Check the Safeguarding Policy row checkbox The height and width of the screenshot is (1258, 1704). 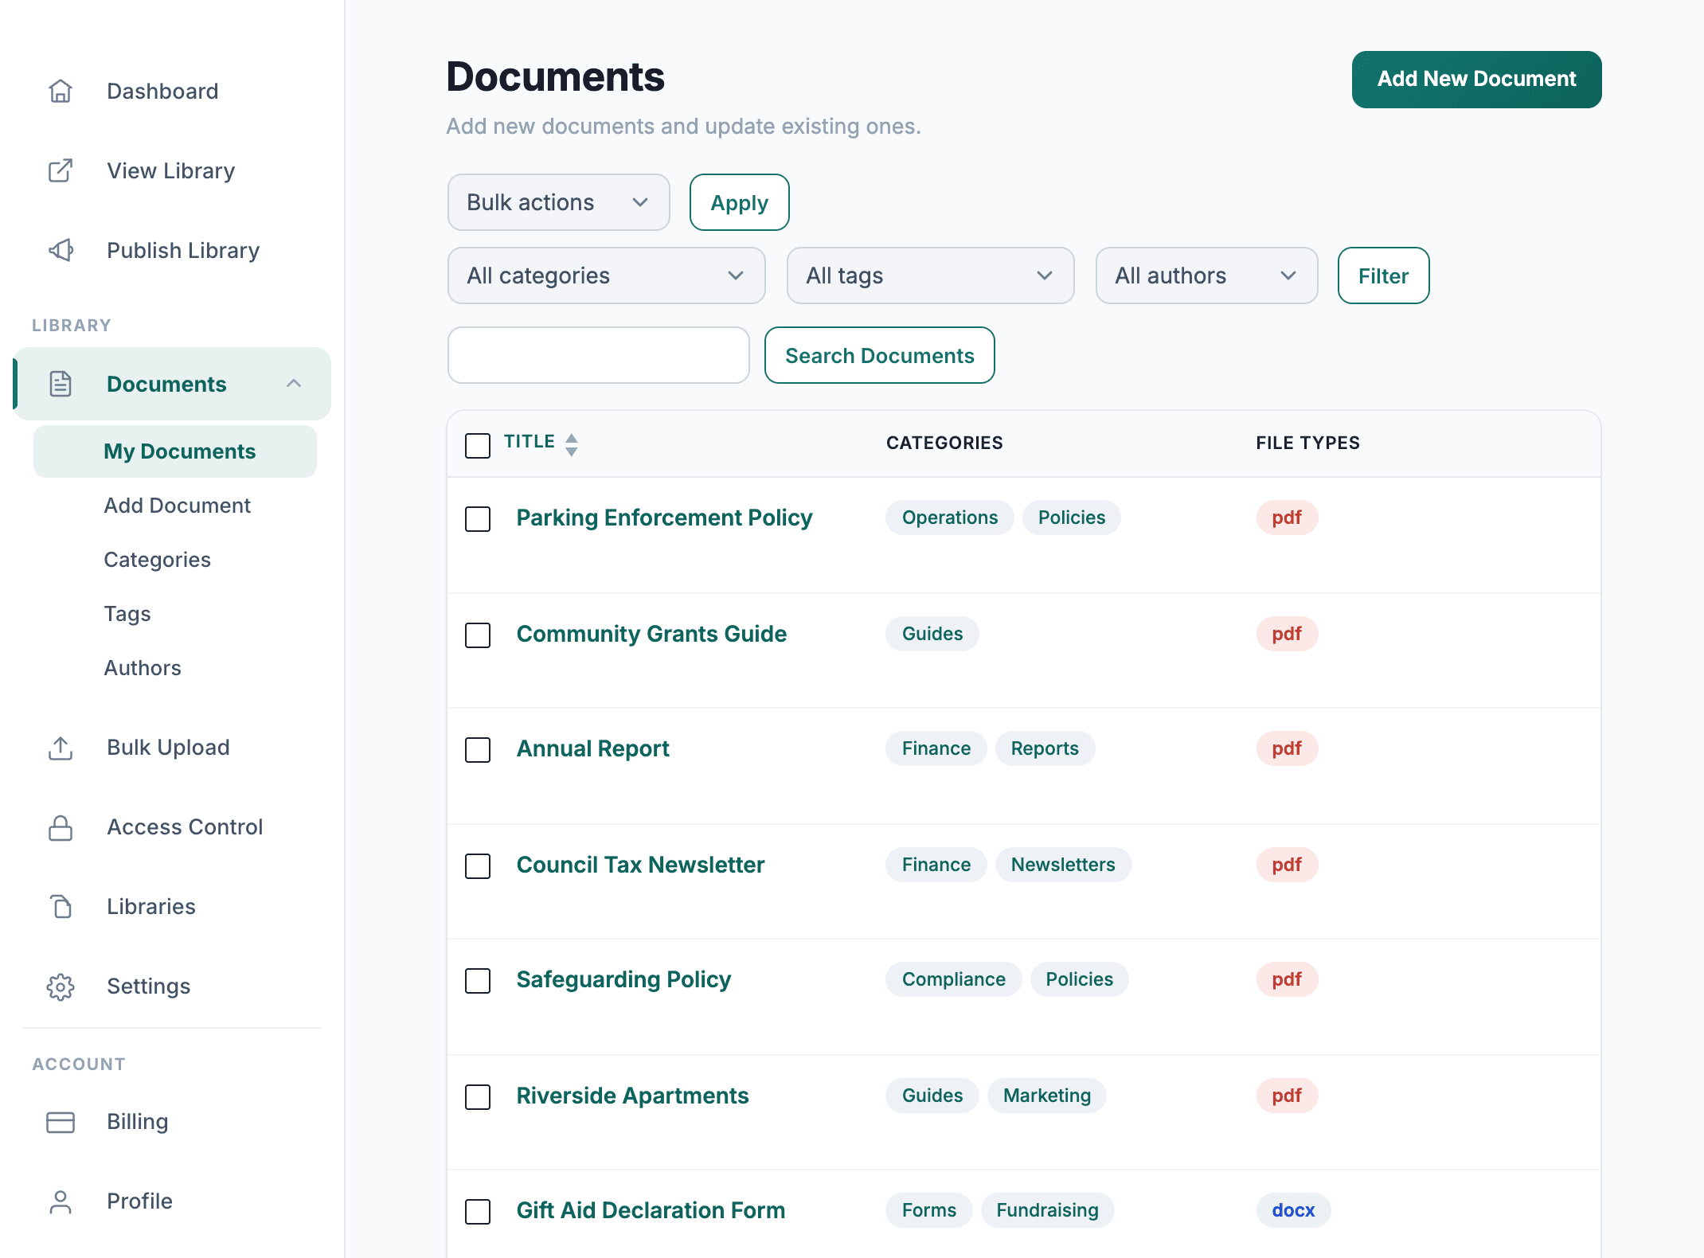point(478,980)
